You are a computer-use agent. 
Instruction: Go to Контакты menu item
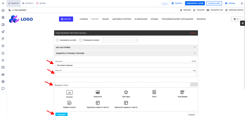coord(201,19)
